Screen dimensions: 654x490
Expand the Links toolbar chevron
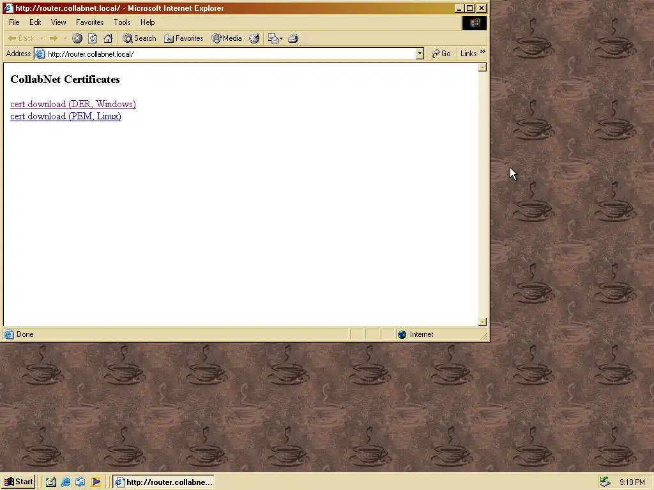click(x=483, y=52)
